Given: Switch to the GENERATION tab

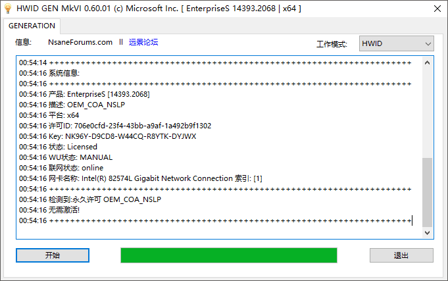Looking at the screenshot, I should pyautogui.click(x=32, y=26).
